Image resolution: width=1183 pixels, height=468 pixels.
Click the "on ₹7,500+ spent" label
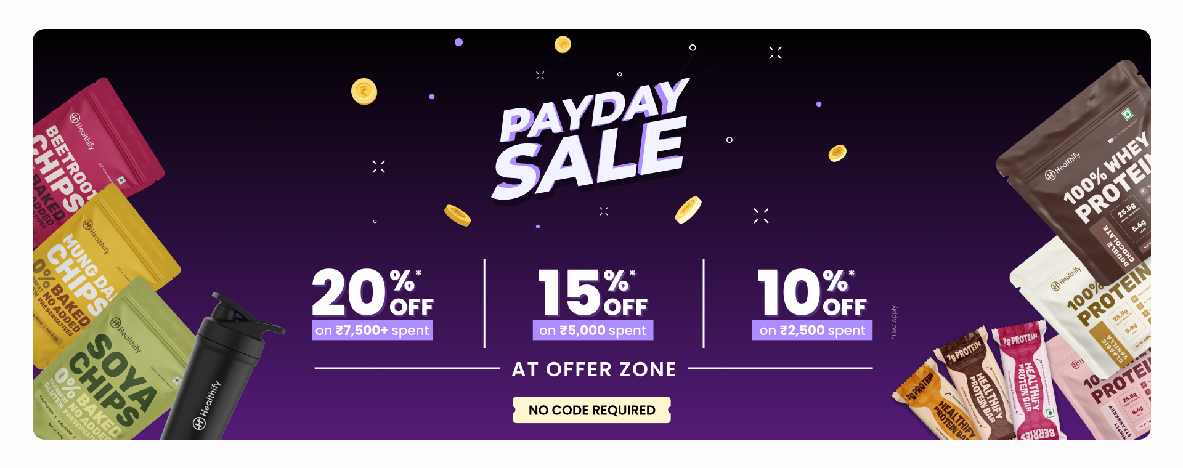[372, 331]
